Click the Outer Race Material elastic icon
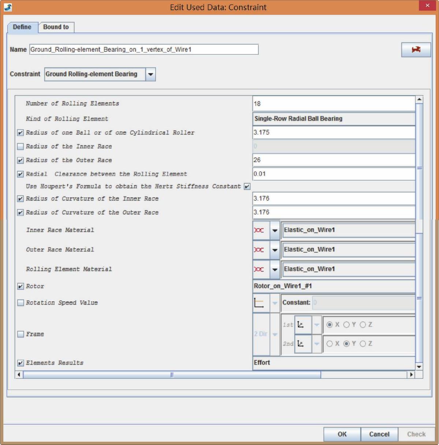Image resolution: width=439 pixels, height=445 pixels. 259,250
